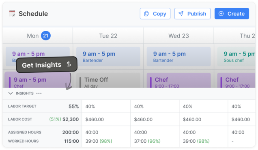Click the 115:00 worked hours total

pyautogui.click(x=71, y=141)
